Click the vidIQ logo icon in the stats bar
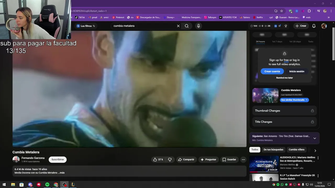Screen dimensions: 335x188 point(276,26)
